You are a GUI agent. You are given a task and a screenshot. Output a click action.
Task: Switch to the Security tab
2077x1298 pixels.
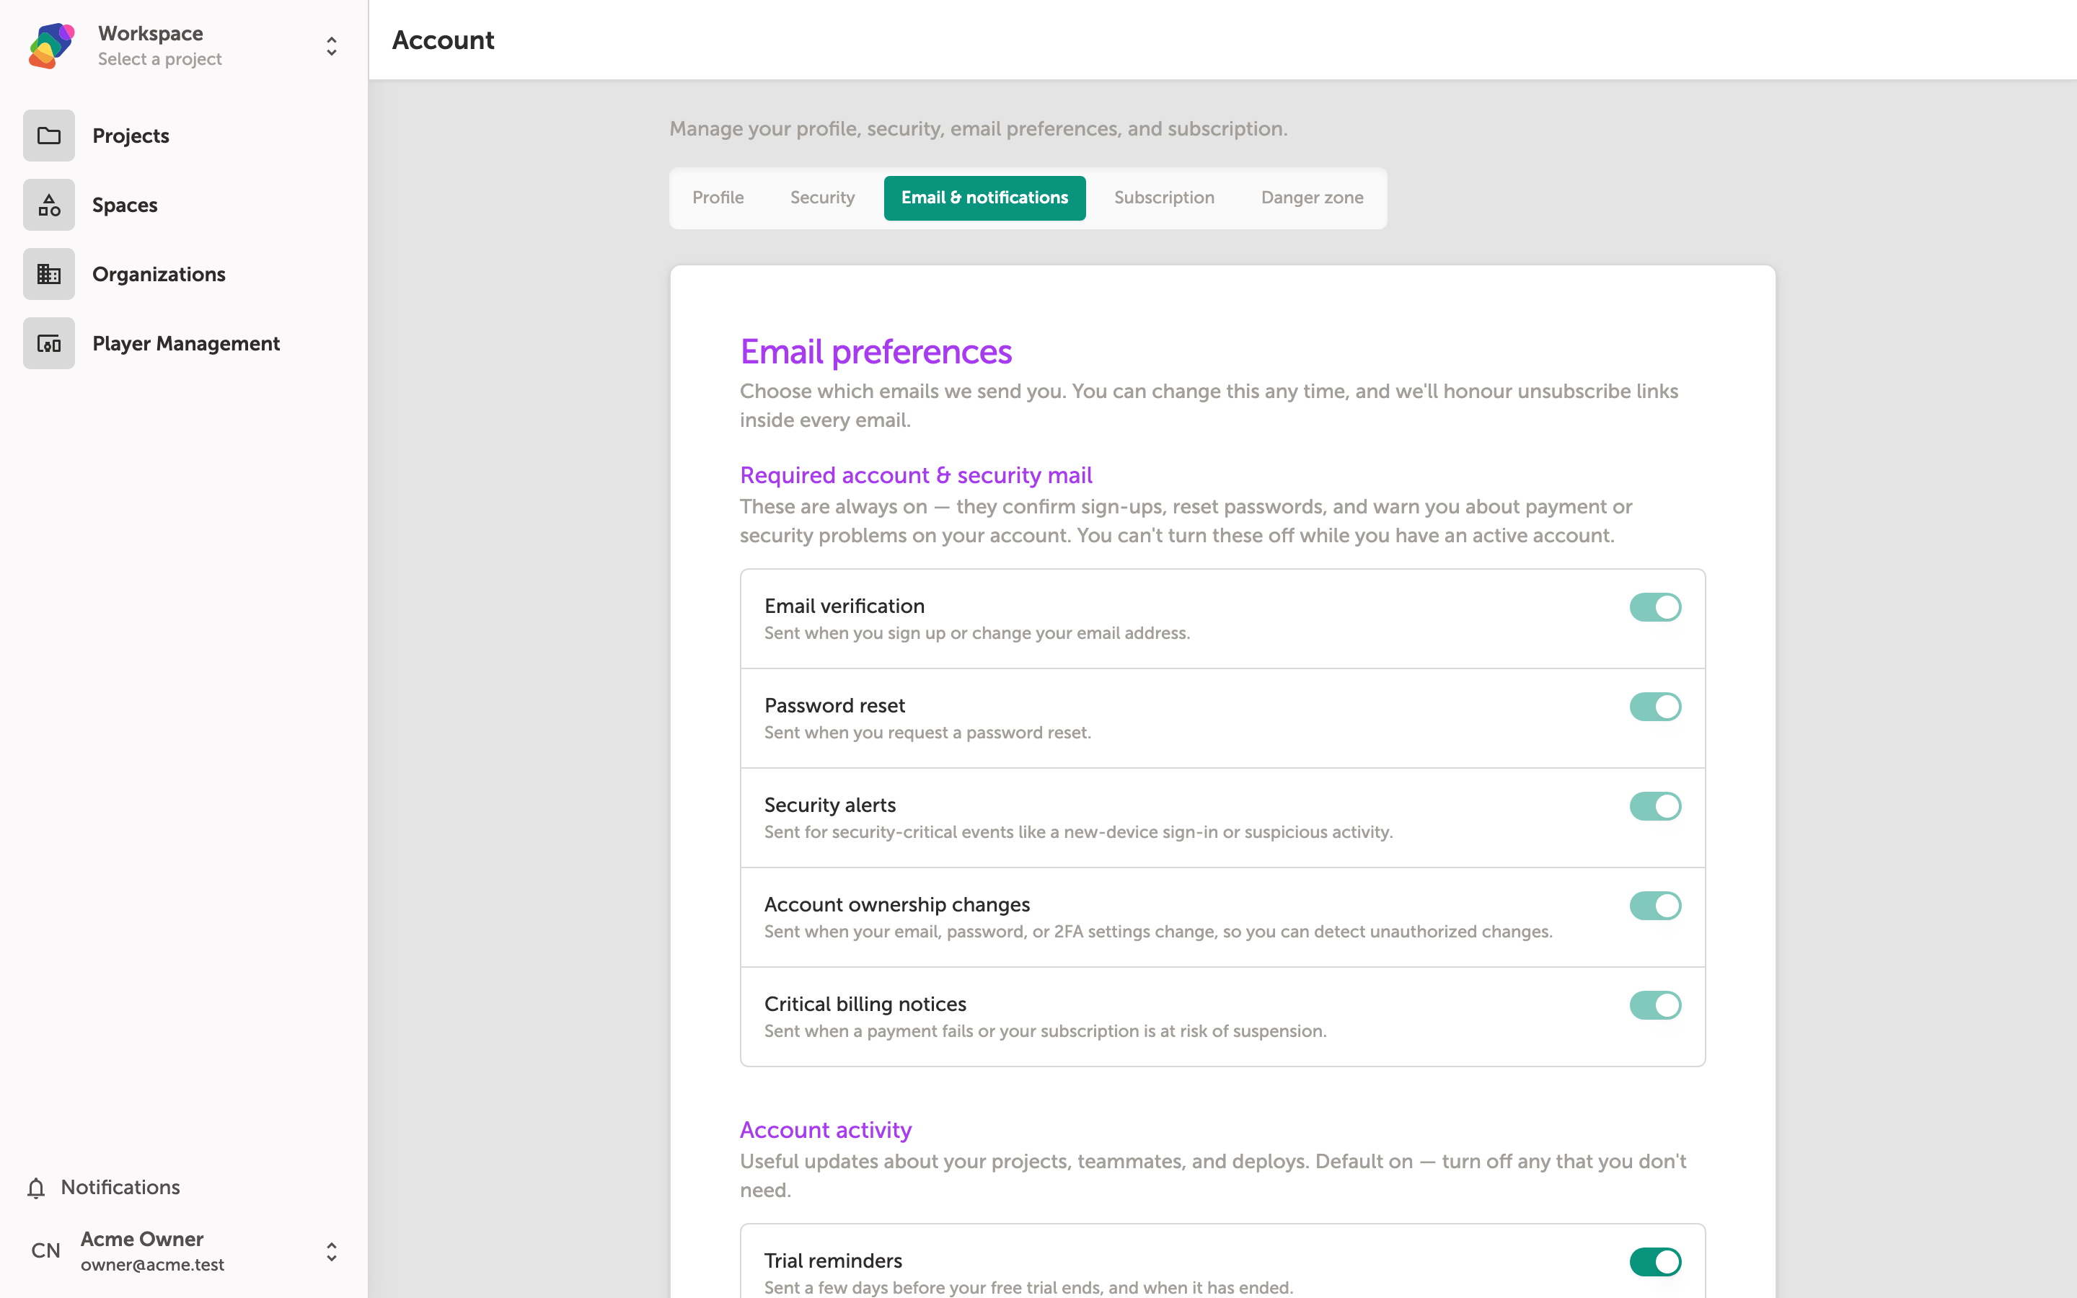(822, 198)
